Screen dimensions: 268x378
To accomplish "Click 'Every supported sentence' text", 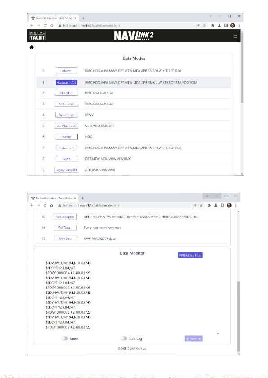I will 103,228.
